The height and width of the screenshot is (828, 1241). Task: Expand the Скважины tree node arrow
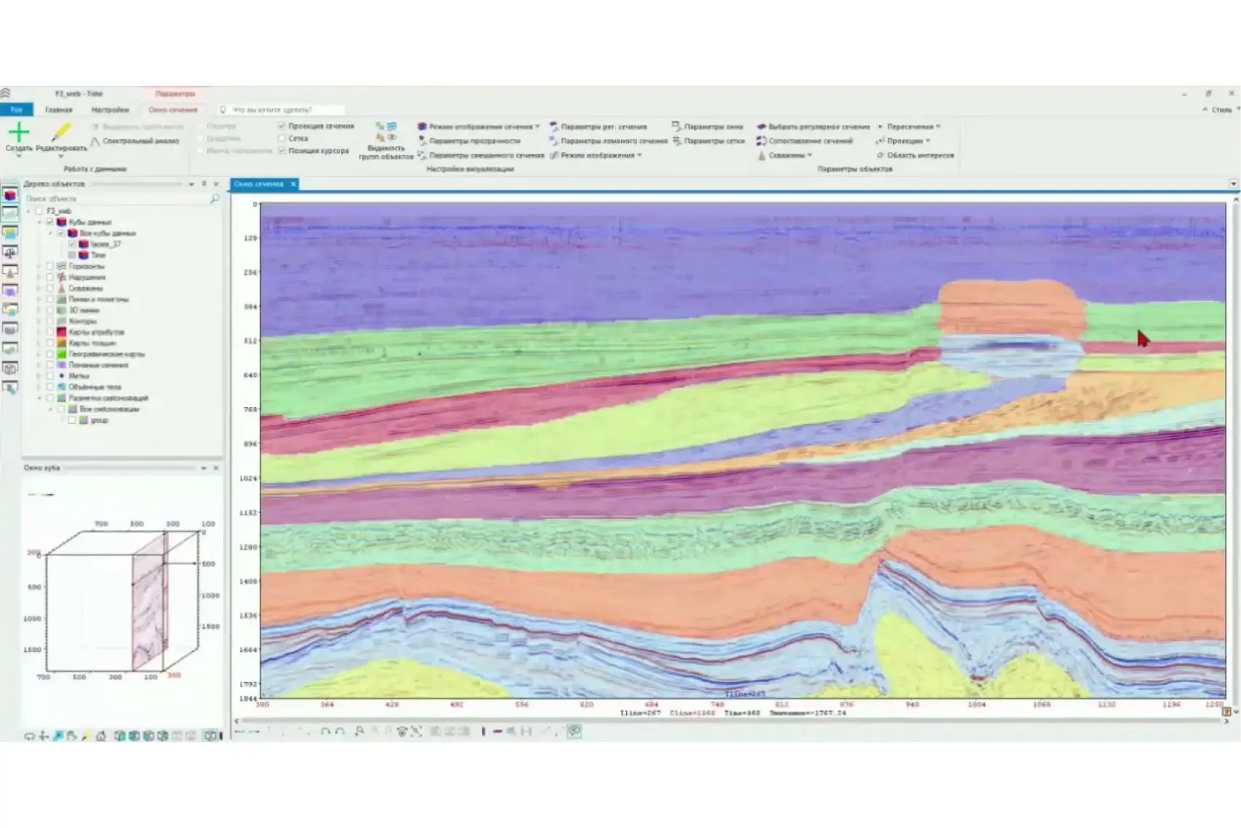[x=39, y=289]
